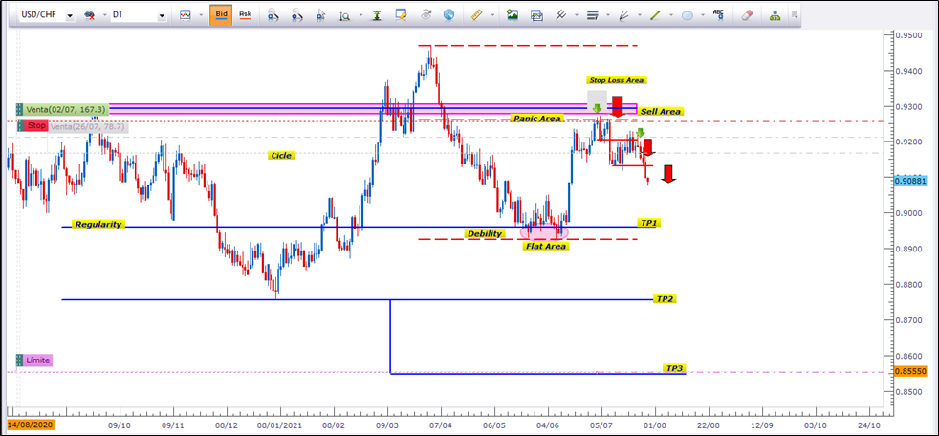The height and width of the screenshot is (436, 939).
Task: Click the grayed-out eye refresh icon
Action: tap(426, 16)
